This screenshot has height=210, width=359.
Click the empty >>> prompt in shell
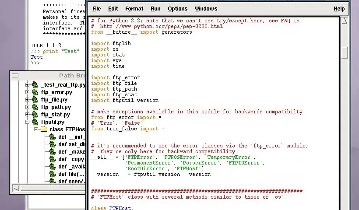(35, 63)
